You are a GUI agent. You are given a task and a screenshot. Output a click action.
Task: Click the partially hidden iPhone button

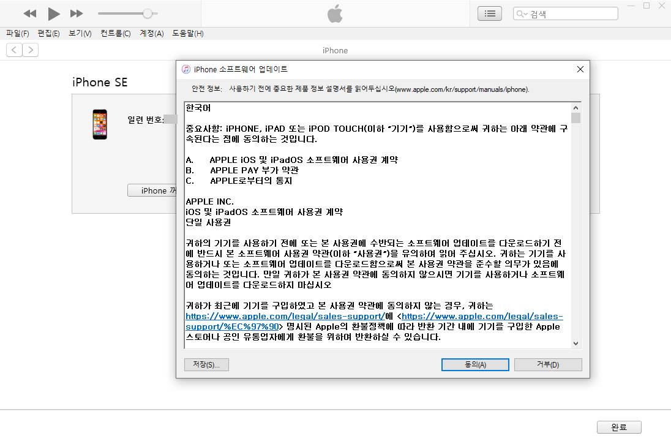pyautogui.click(x=152, y=190)
